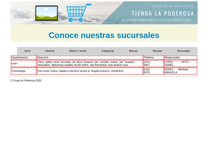The height and width of the screenshot is (156, 208).
Task: Click the Conoce nuestras sucursales heading
Action: tap(104, 35)
